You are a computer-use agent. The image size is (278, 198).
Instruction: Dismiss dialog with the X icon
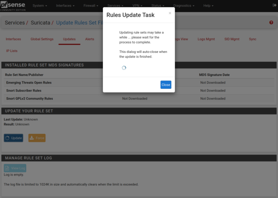point(170,13)
